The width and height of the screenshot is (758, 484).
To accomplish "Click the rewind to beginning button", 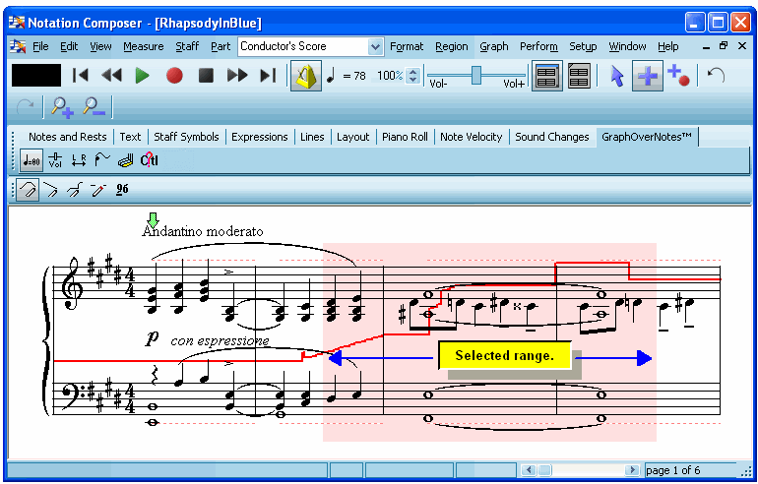I will 81,76.
